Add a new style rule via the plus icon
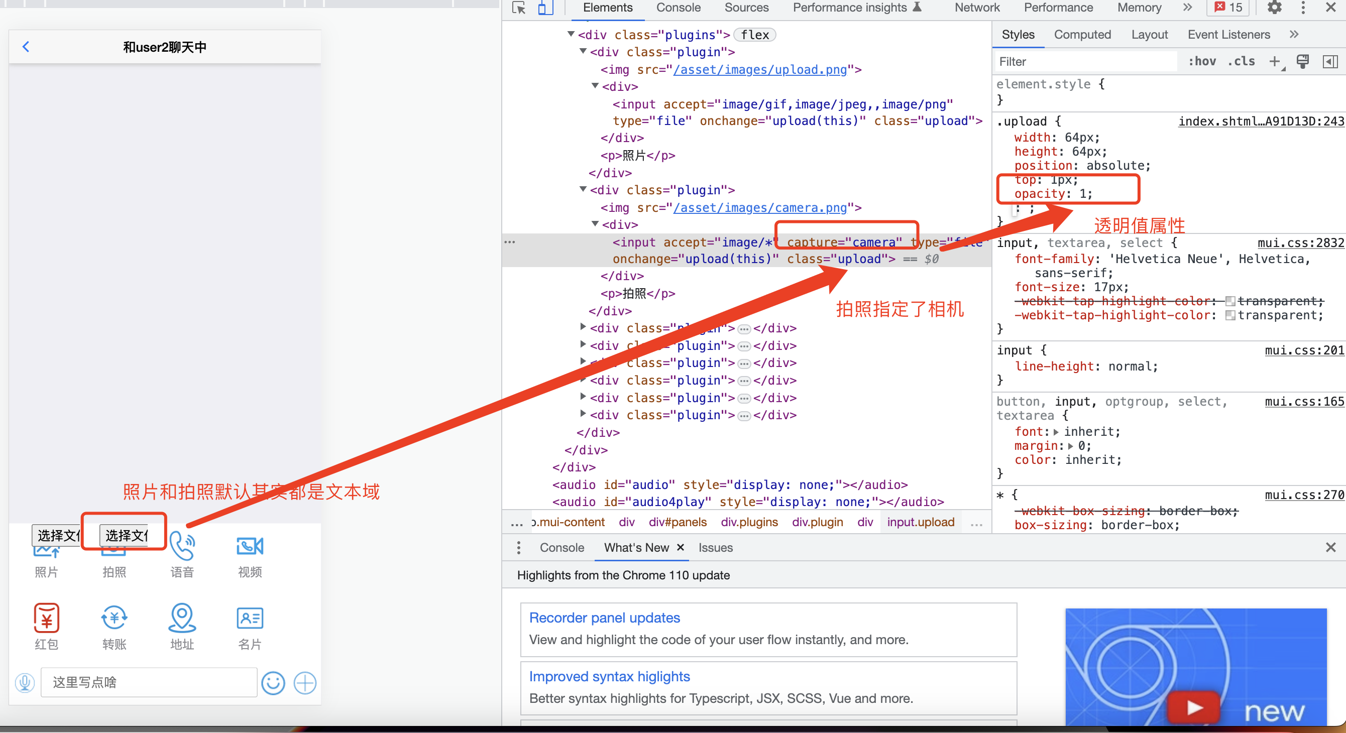Image resolution: width=1346 pixels, height=733 pixels. [1275, 61]
